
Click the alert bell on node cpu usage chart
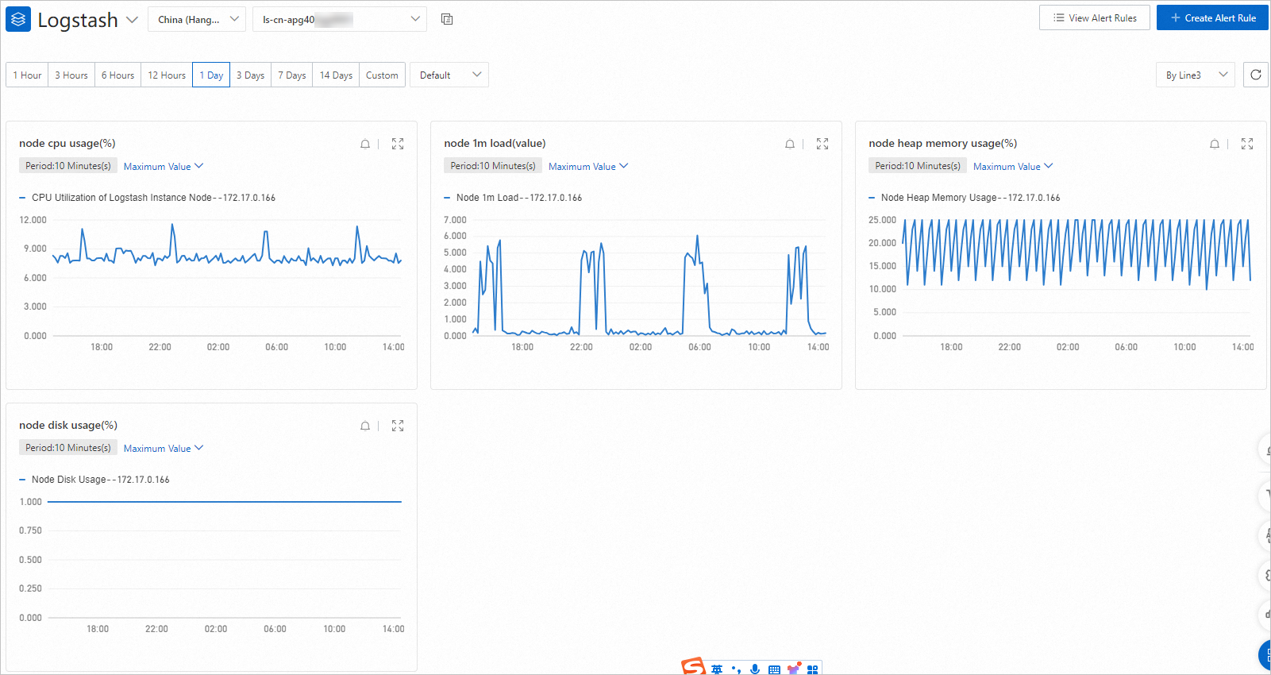point(365,144)
